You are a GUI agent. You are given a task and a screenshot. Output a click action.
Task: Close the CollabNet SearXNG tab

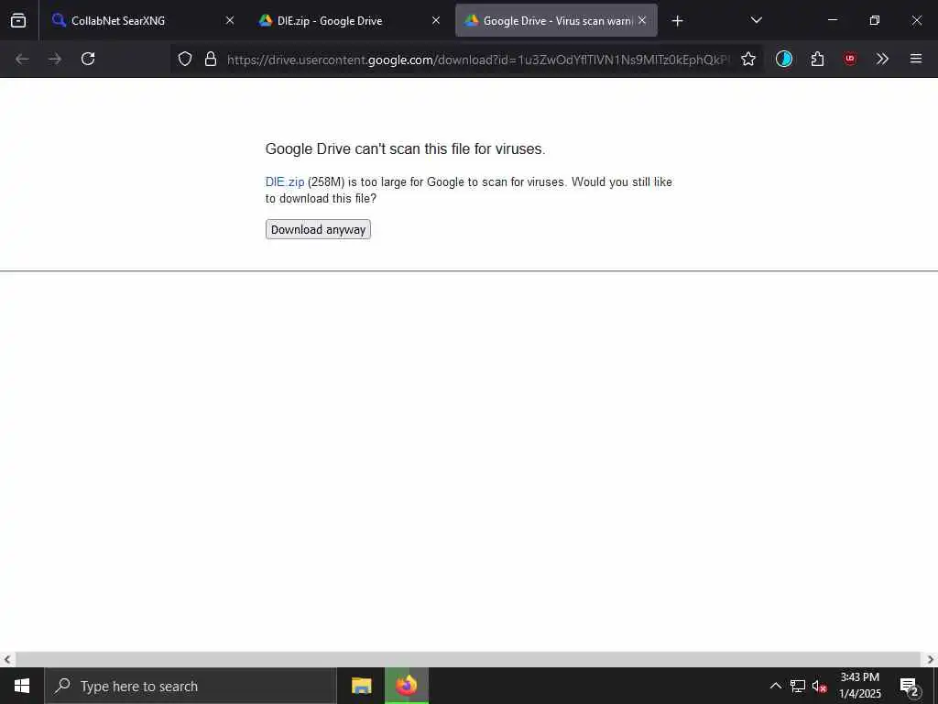coord(230,21)
